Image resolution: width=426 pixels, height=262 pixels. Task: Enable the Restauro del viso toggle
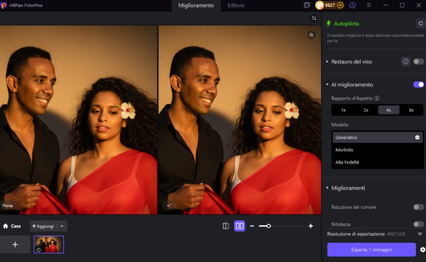419,62
